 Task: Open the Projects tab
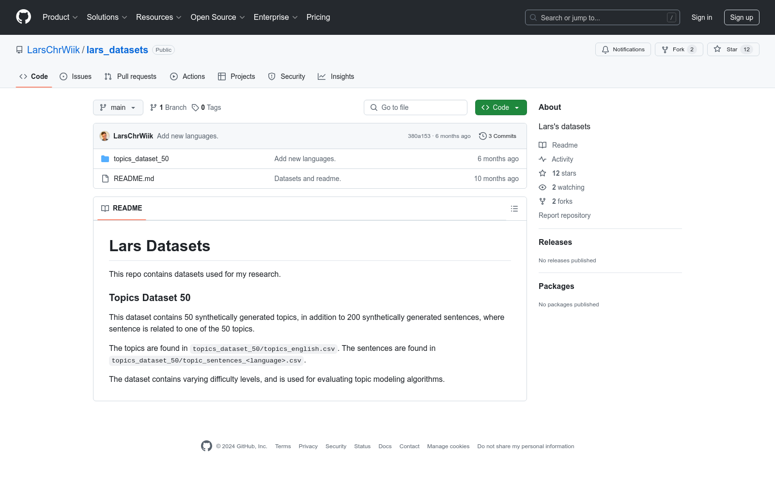coord(236,76)
